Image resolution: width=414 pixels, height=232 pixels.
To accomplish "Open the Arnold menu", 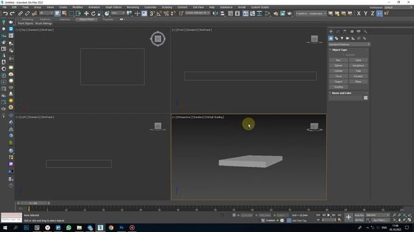I will click(x=241, y=7).
